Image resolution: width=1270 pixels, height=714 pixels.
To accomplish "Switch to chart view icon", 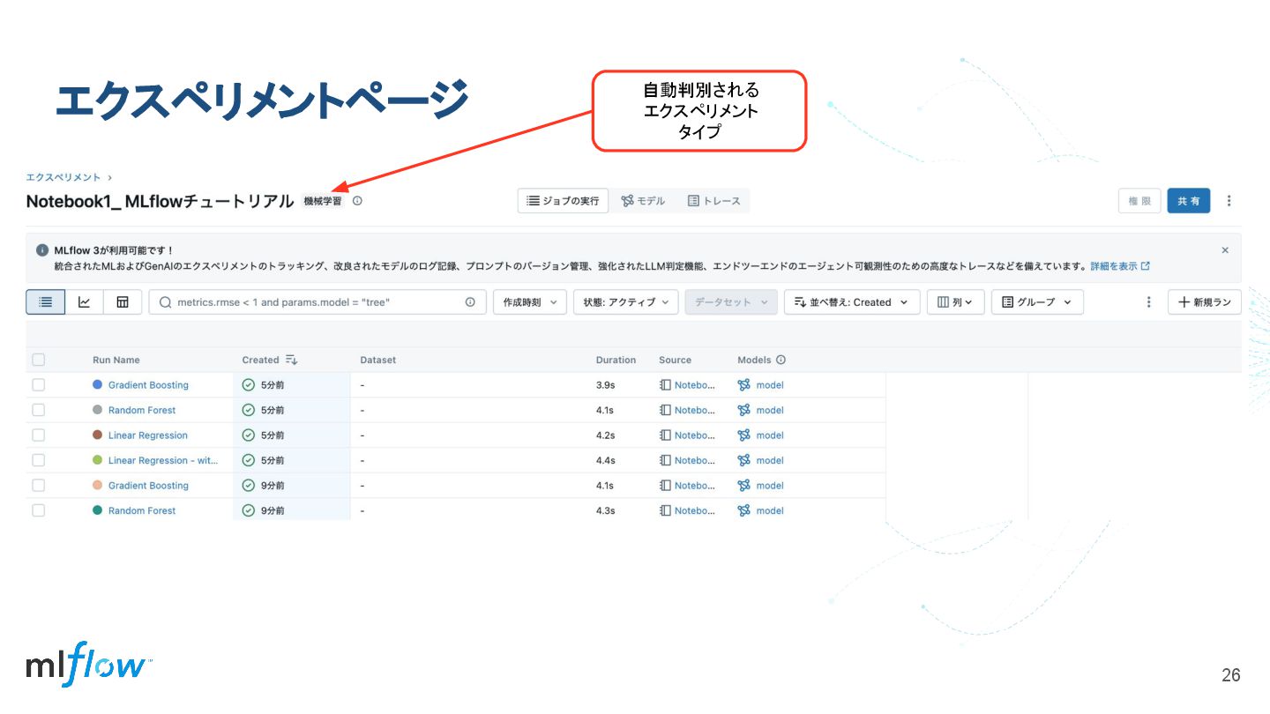I will click(x=85, y=302).
